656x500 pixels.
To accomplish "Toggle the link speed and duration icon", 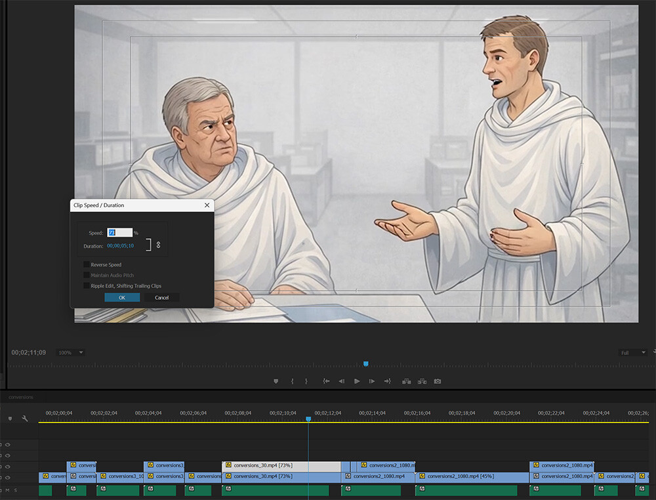I will click(159, 245).
